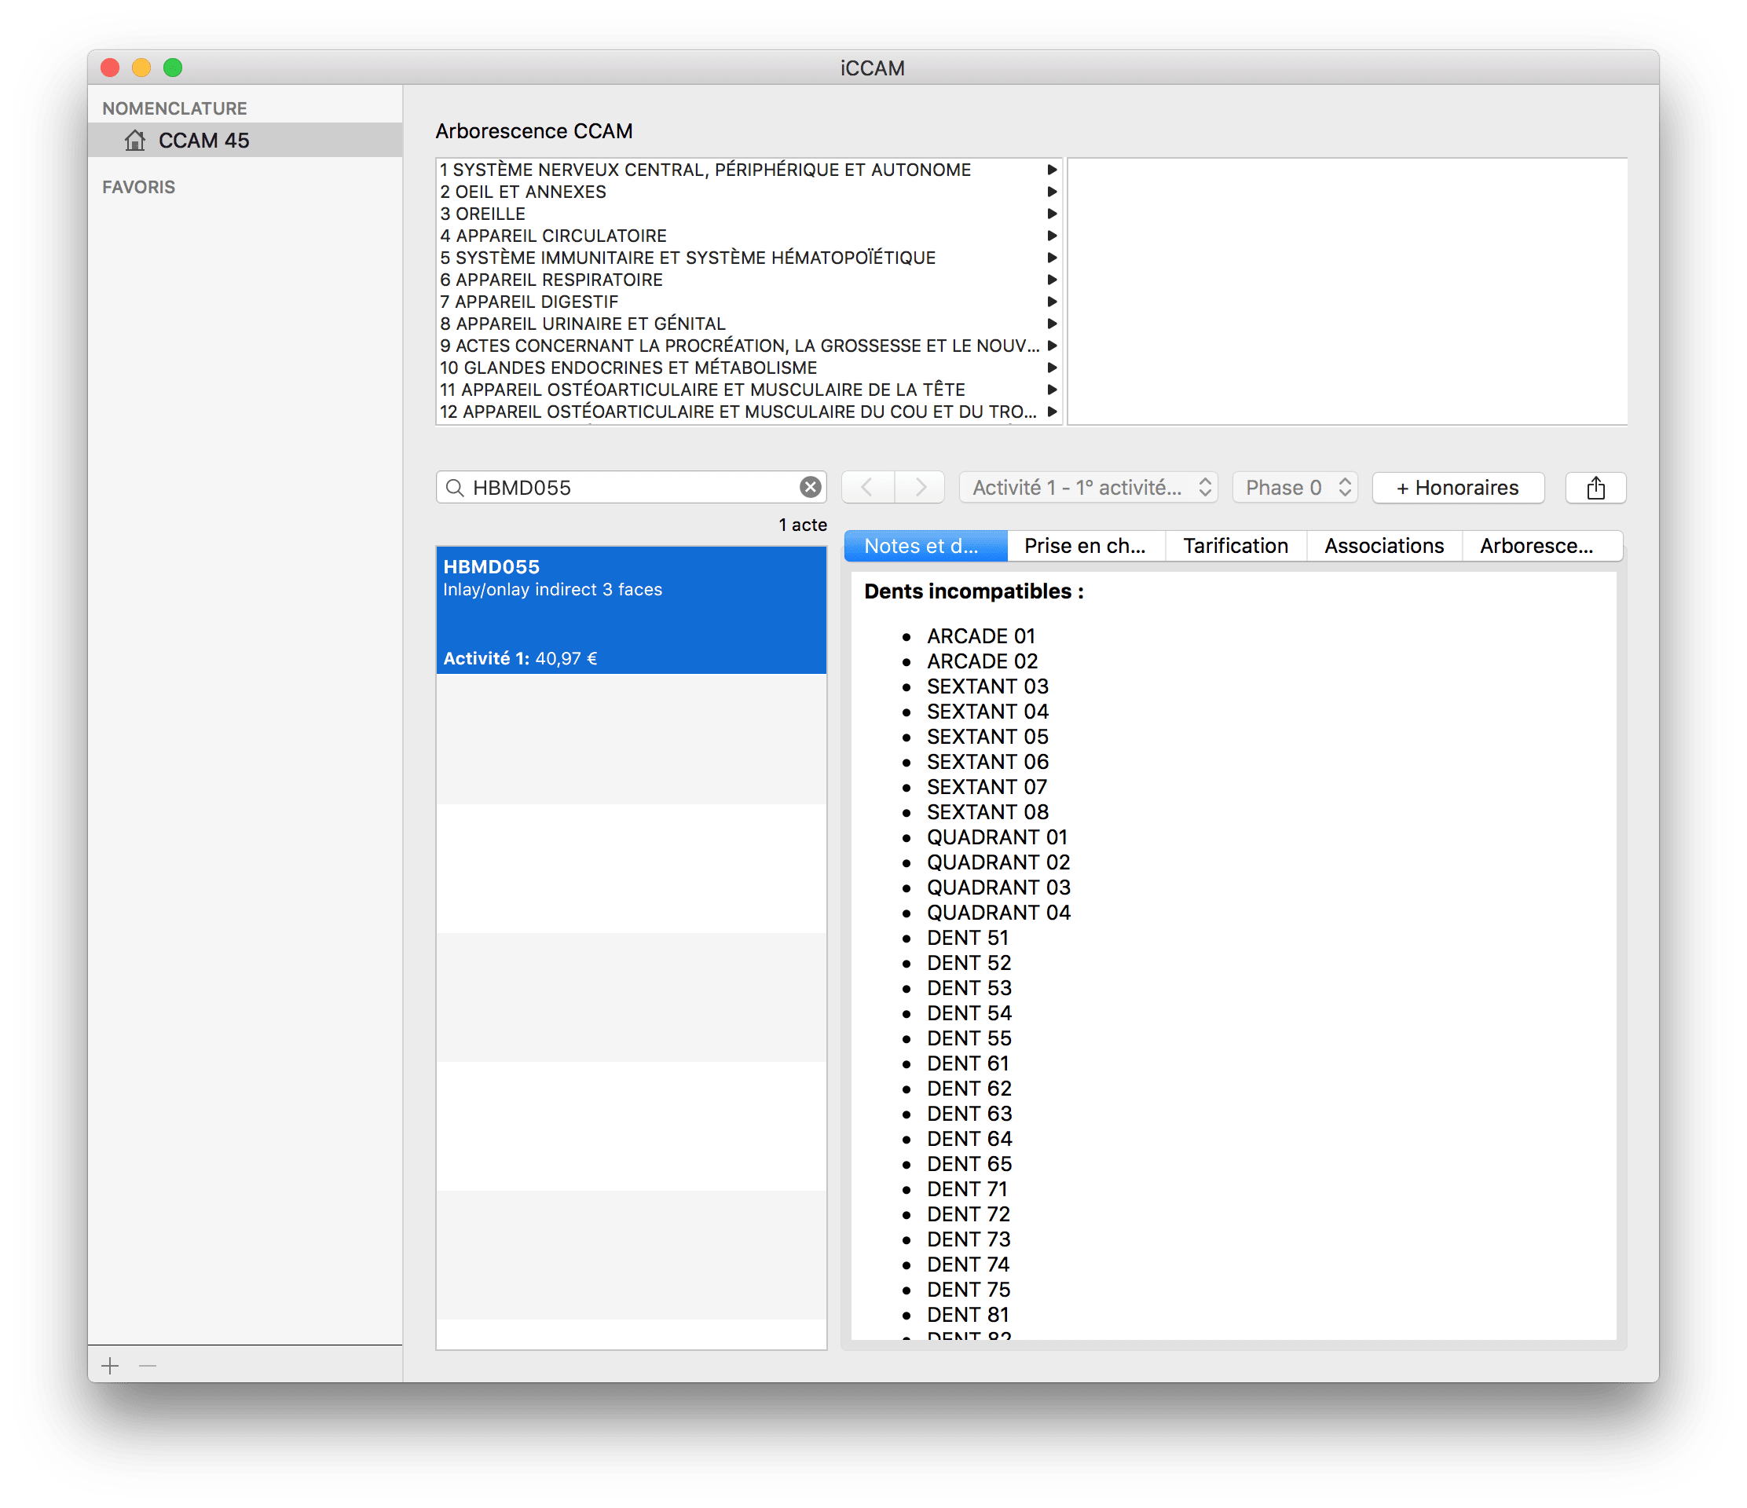Viewport: 1747px width, 1508px height.
Task: Go to next act with forward arrow
Action: coord(920,487)
